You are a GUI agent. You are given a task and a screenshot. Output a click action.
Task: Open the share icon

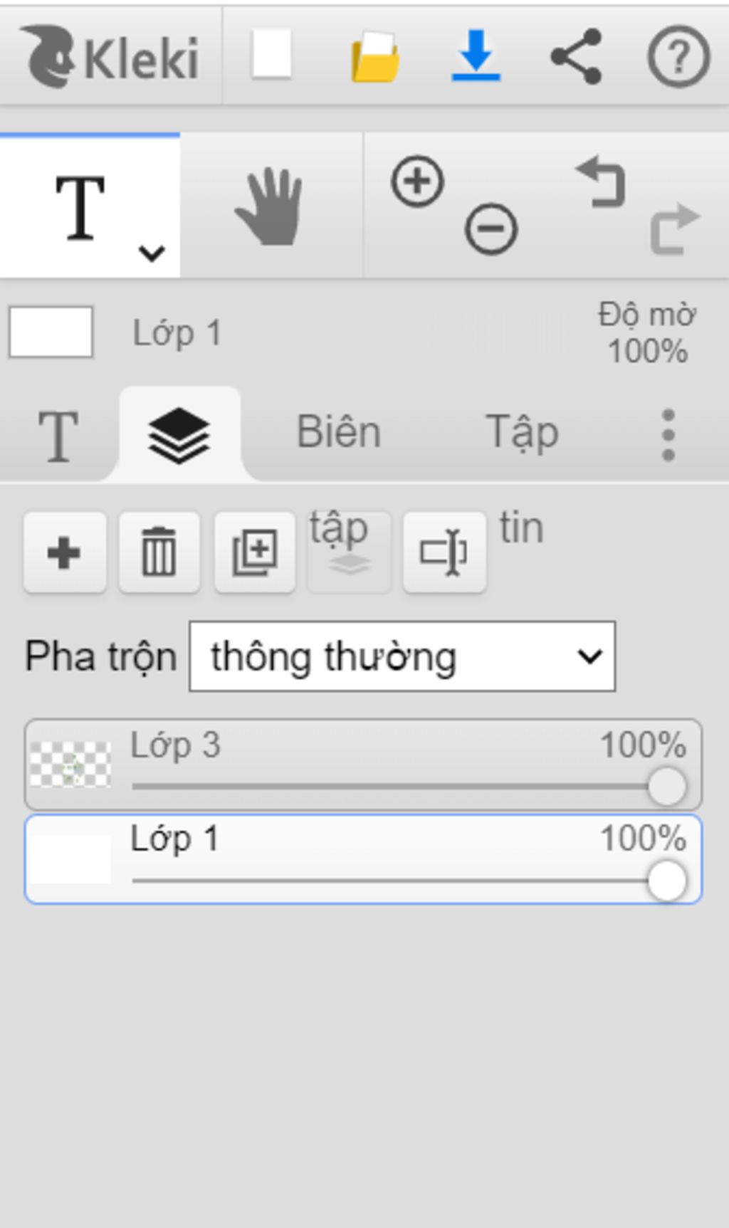(577, 56)
